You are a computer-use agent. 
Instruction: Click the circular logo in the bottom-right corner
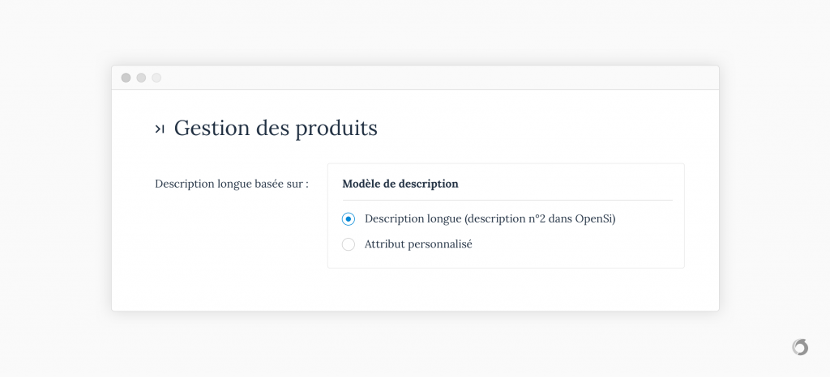click(x=800, y=347)
